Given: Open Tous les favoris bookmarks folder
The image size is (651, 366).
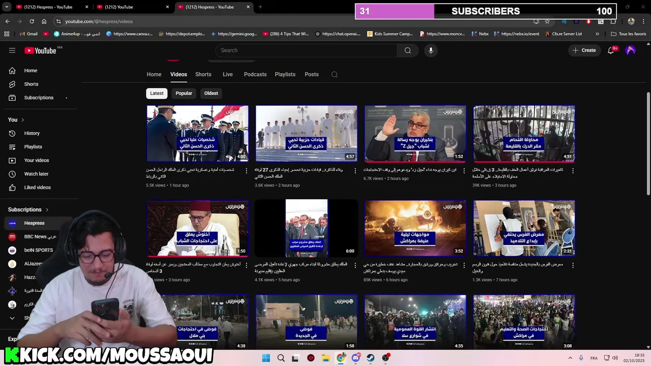Looking at the screenshot, I should pyautogui.click(x=629, y=34).
